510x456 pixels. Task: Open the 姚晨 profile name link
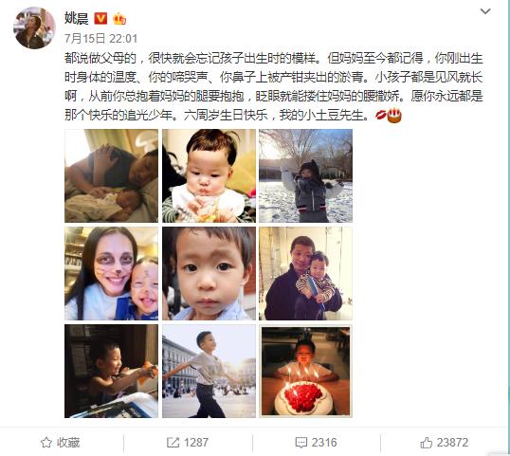tap(77, 18)
